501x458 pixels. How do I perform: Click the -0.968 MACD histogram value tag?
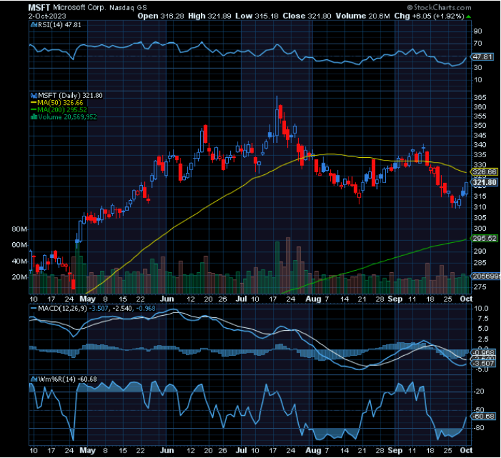[x=483, y=353]
